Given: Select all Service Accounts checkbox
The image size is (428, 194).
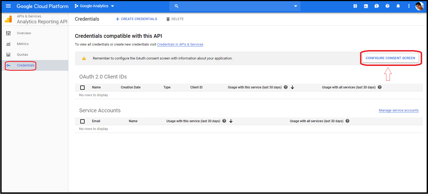Looking at the screenshot, I should coord(82,121).
